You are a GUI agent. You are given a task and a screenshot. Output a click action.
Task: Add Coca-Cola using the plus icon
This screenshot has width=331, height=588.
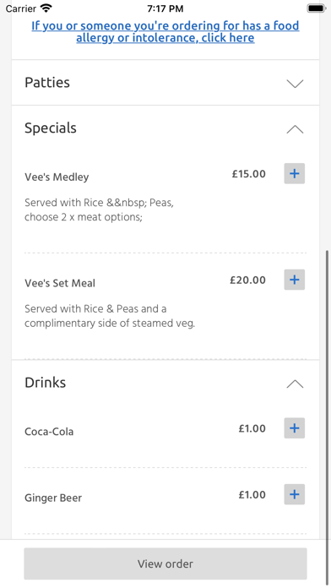click(294, 428)
